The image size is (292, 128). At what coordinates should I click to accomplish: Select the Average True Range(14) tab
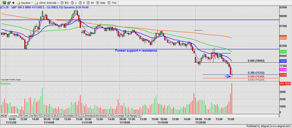coord(128,116)
